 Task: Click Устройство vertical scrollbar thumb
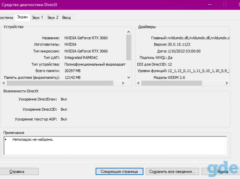point(129,47)
